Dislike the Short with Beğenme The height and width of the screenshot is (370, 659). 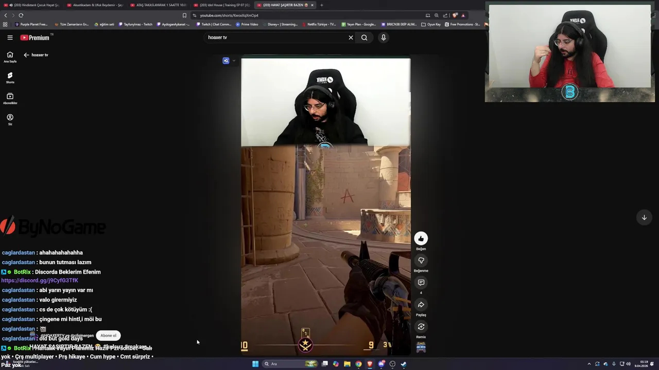[421, 261]
